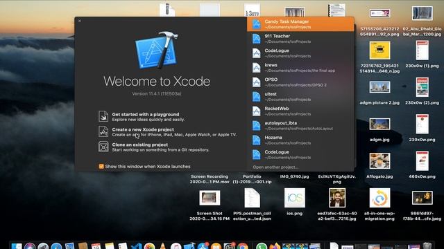Click the new Xcode project blueprint icon
Viewport: 444px width, 249px height.
[x=103, y=131]
